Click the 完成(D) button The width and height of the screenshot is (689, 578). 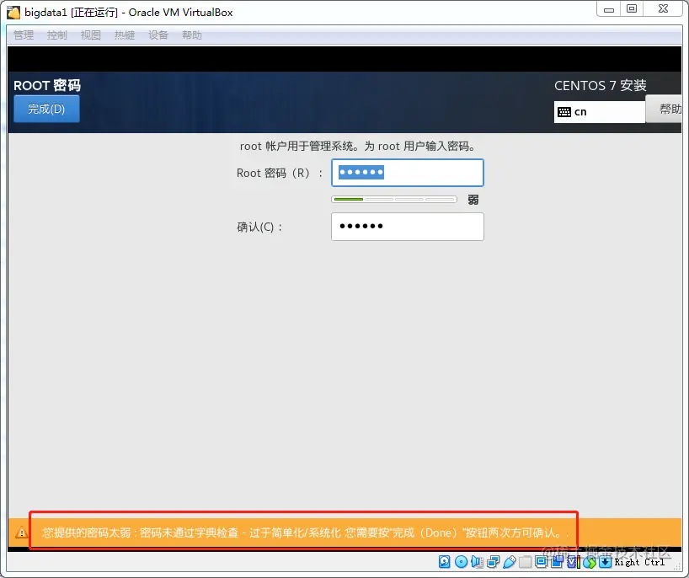pyautogui.click(x=46, y=109)
